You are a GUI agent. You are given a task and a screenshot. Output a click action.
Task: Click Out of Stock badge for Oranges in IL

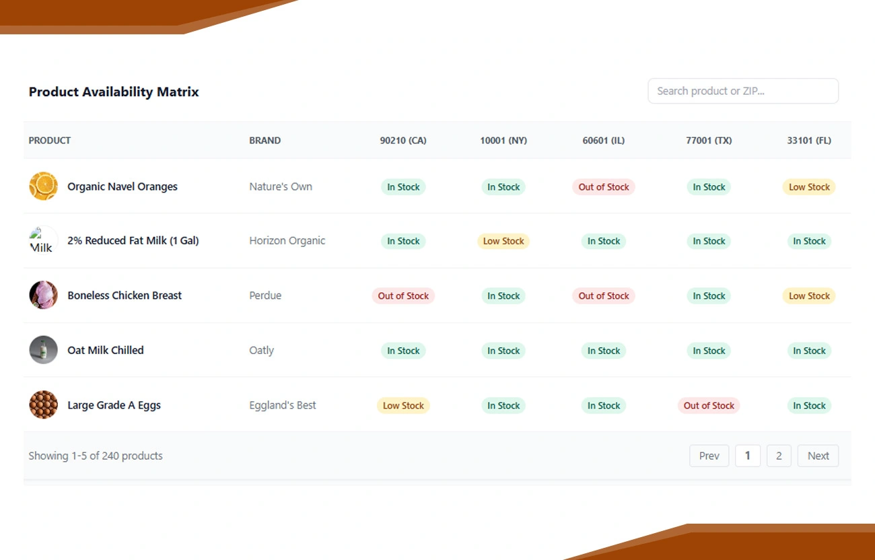coord(603,187)
